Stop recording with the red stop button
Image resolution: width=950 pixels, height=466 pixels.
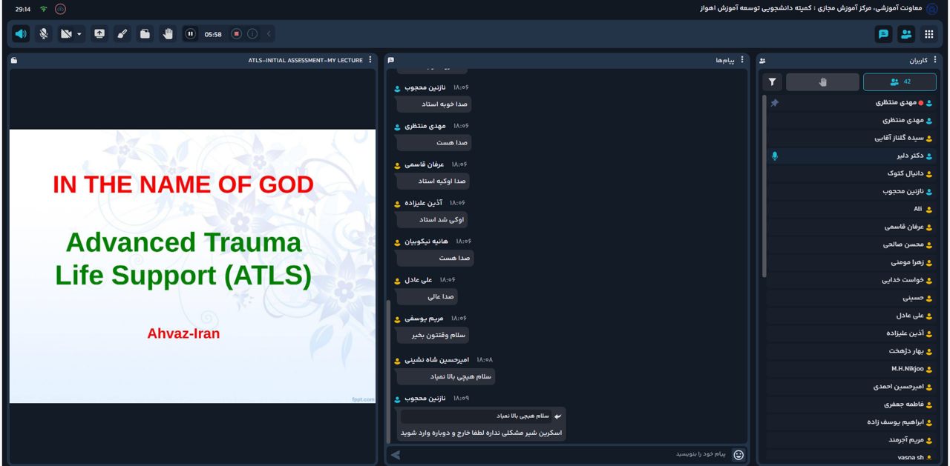237,34
